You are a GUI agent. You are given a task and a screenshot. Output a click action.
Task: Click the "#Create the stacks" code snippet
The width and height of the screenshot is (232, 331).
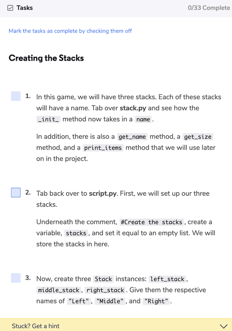(151, 222)
